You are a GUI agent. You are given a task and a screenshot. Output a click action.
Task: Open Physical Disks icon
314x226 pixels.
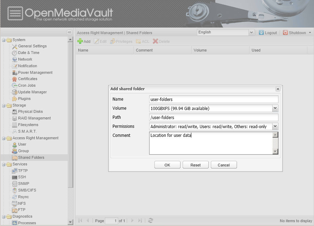click(x=15, y=112)
